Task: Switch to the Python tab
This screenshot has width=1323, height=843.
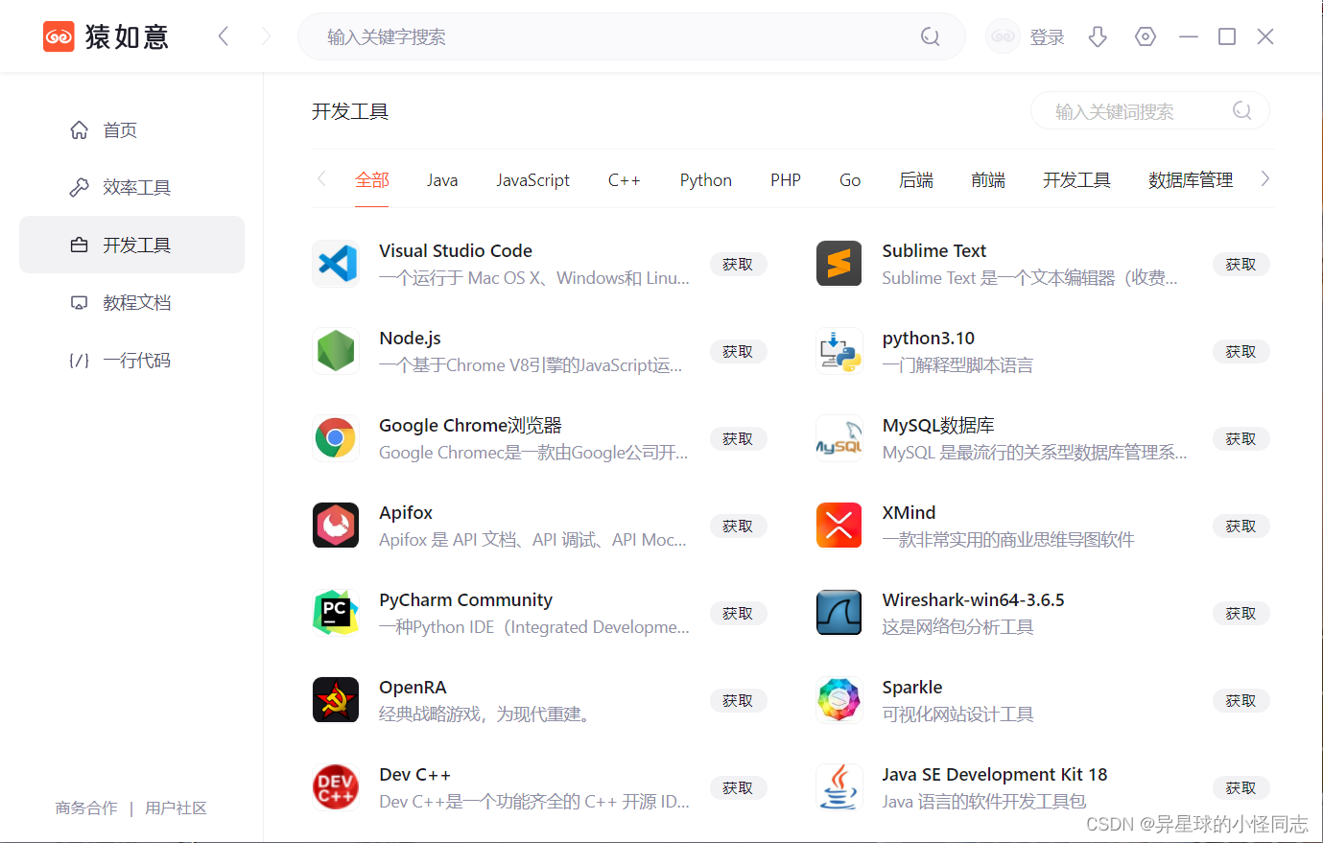Action: 706,180
